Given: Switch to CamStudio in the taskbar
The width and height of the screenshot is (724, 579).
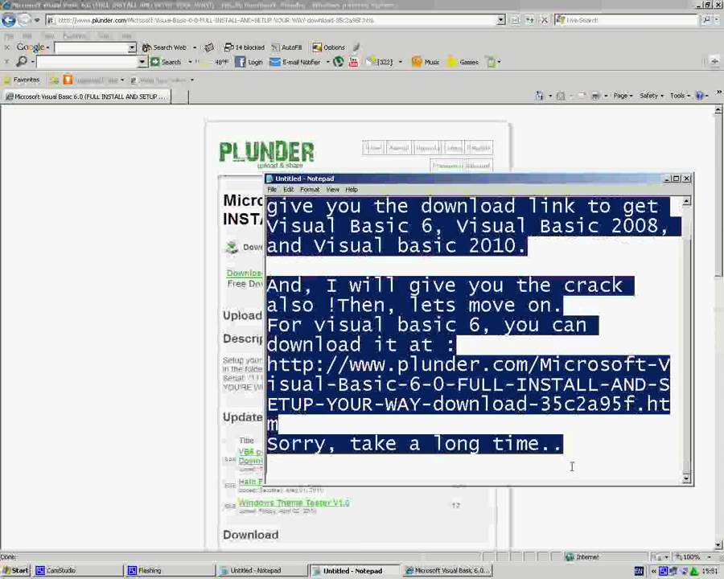Looking at the screenshot, I should (79, 571).
